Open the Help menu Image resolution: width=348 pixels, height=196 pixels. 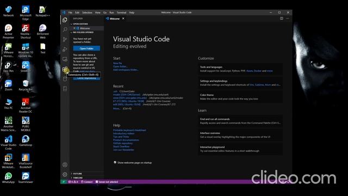pyautogui.click(x=132, y=13)
